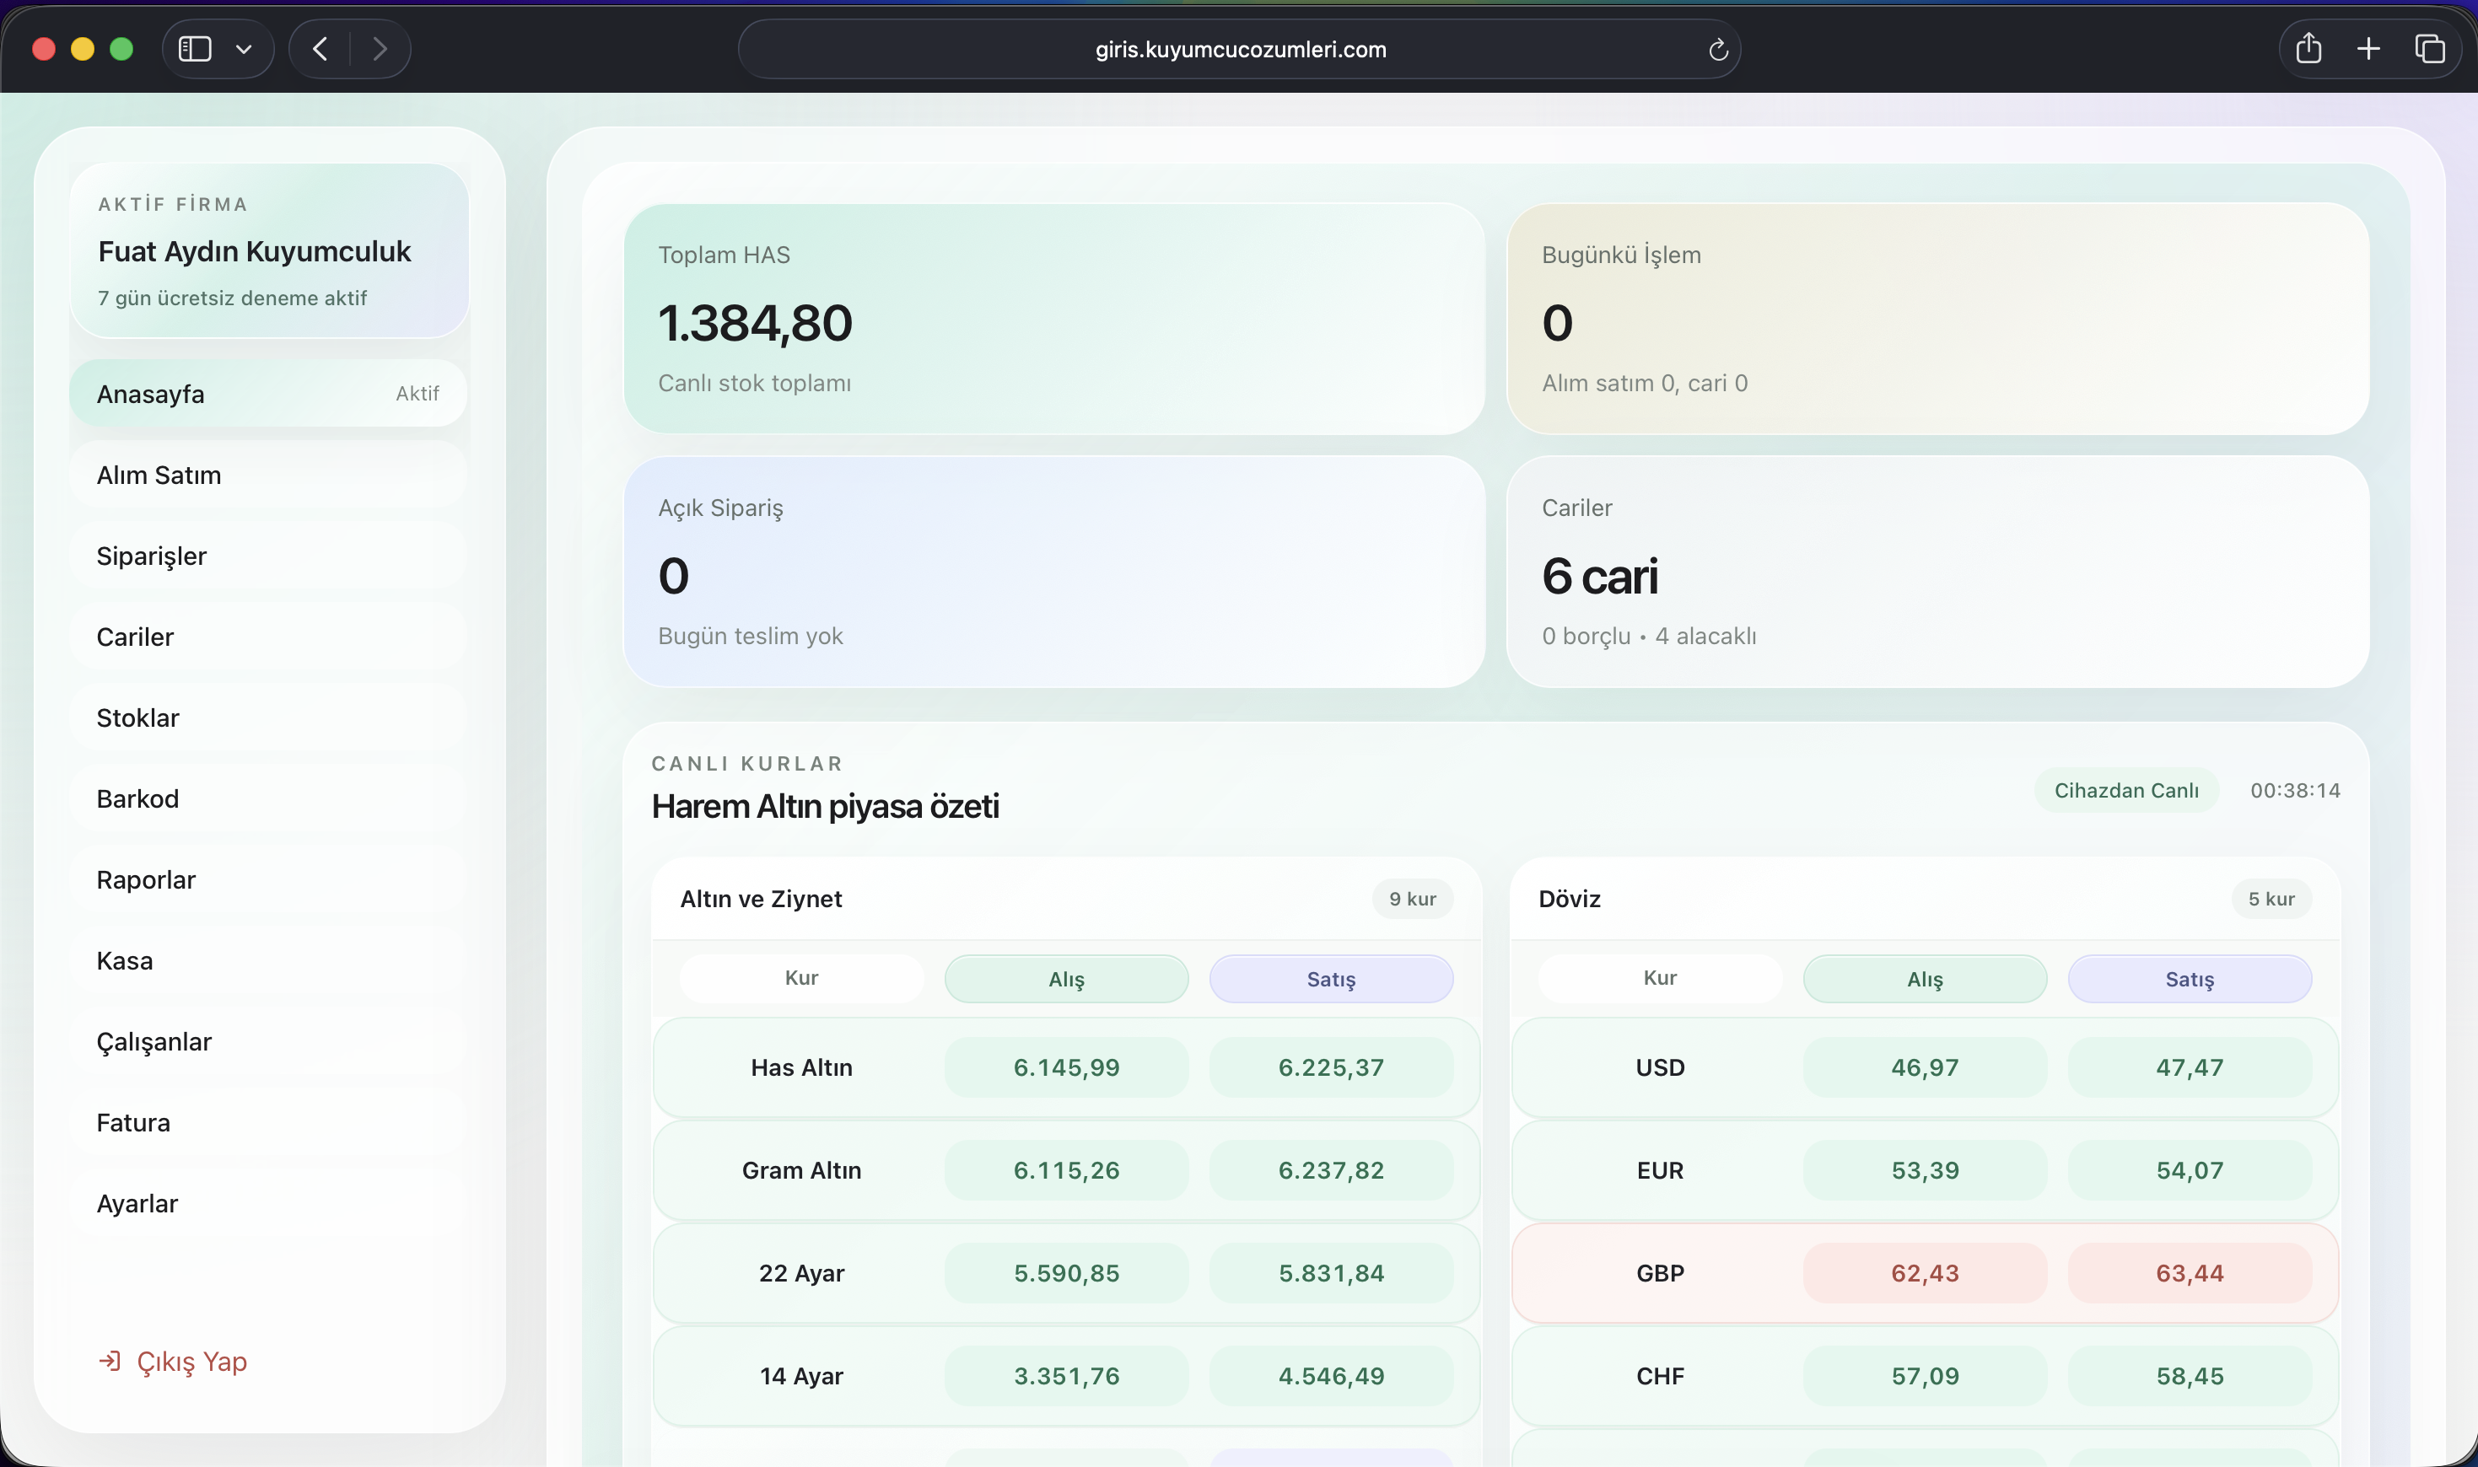Click 22 Ayar satış value 5.831,84

pos(1331,1273)
